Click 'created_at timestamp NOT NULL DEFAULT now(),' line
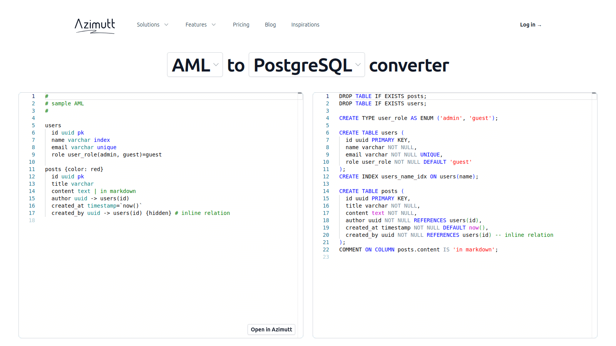This screenshot has width=616, height=346. 417,228
